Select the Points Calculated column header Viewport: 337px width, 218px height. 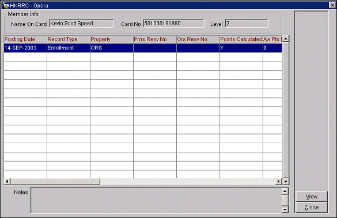241,39
